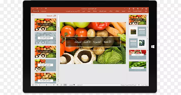Click the Arabic (Saudi Arabia) language indicator
The width and height of the screenshot is (181, 95).
pos(129,85)
